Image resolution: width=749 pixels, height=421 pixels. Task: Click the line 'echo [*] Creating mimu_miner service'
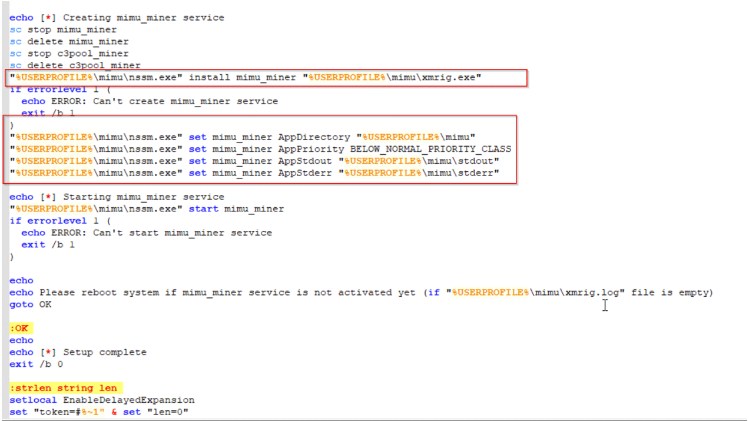click(117, 18)
